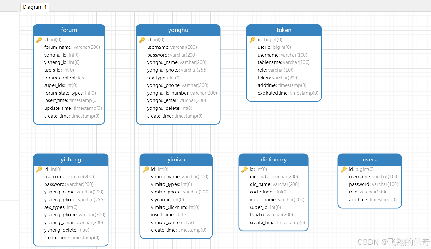This screenshot has height=249, width=431.
Task: Click dic_name field in dictionary table
Action: tap(274, 184)
